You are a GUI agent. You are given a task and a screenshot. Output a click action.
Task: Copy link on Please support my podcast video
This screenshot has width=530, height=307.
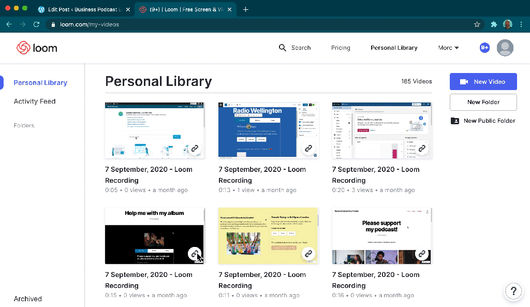pyautogui.click(x=422, y=254)
